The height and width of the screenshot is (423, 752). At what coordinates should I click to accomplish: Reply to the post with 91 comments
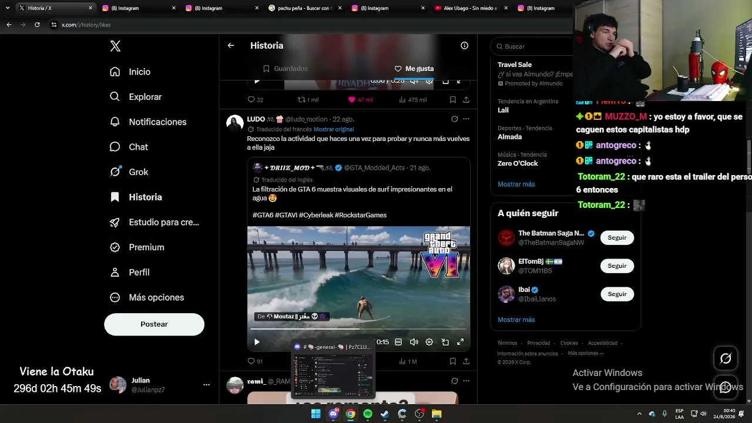255,362
